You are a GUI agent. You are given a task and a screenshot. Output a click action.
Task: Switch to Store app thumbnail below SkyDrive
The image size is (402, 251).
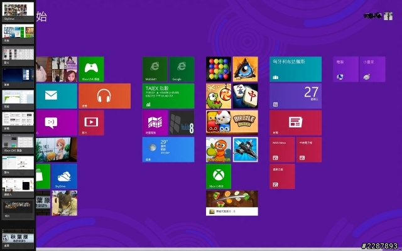click(18, 33)
